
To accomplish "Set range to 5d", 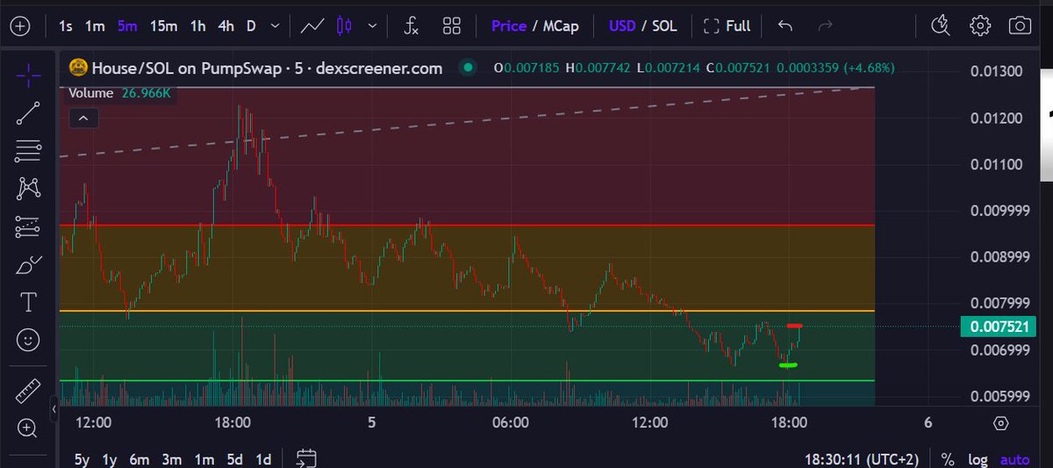I will pos(235,458).
